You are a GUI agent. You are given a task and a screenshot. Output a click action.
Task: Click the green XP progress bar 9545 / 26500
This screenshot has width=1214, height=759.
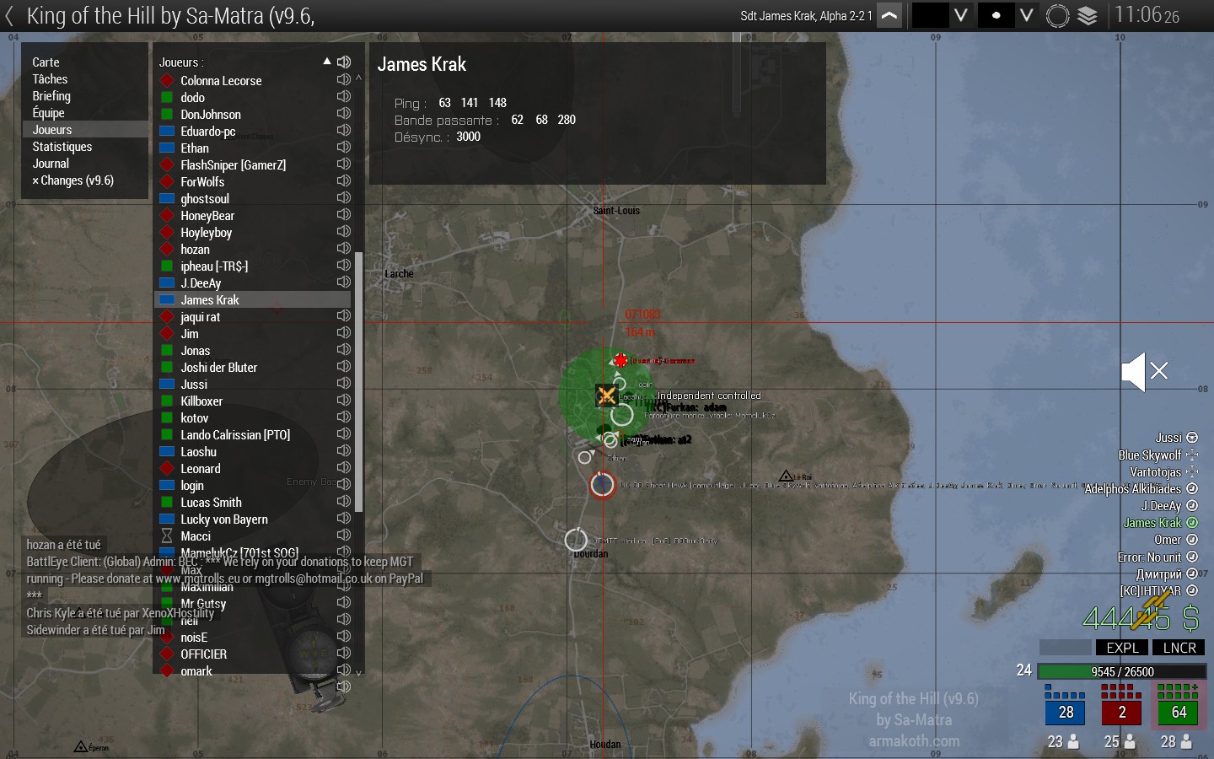point(1122,671)
